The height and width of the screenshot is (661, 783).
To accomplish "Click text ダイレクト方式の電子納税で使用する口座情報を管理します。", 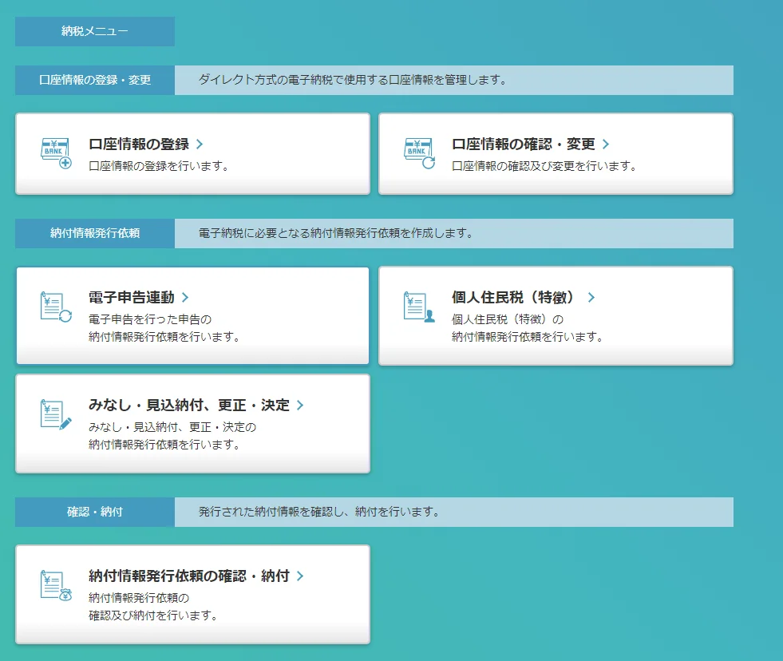I will (353, 80).
